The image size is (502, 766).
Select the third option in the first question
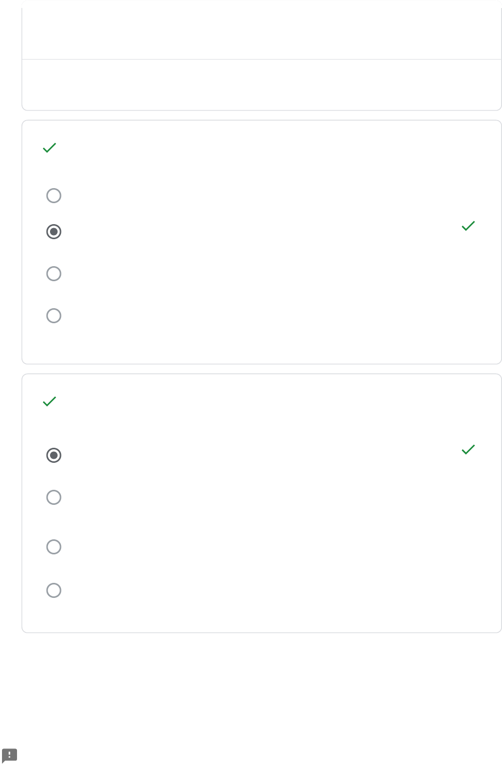54,274
